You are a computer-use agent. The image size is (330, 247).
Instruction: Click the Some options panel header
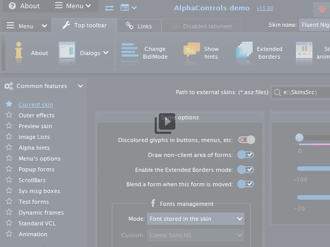point(180,117)
